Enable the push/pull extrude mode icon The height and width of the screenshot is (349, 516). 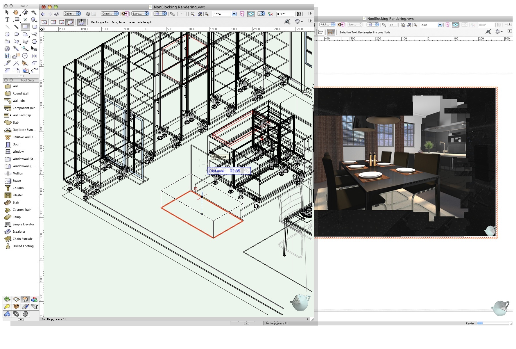click(x=81, y=22)
